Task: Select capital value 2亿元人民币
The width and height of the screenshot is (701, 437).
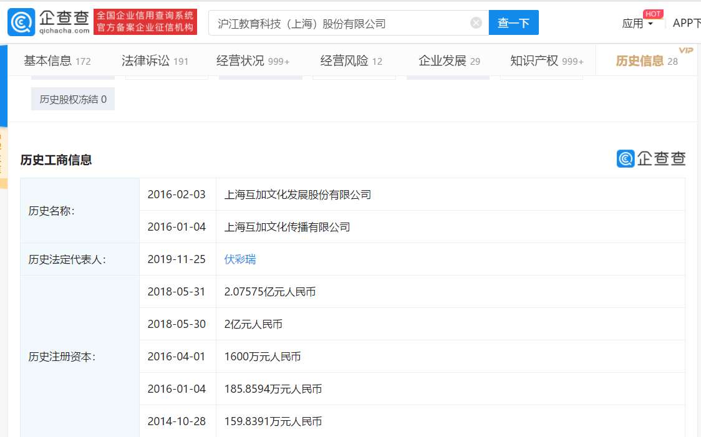Action: click(x=253, y=324)
